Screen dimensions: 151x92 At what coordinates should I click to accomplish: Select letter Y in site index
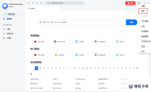(x=130, y=68)
